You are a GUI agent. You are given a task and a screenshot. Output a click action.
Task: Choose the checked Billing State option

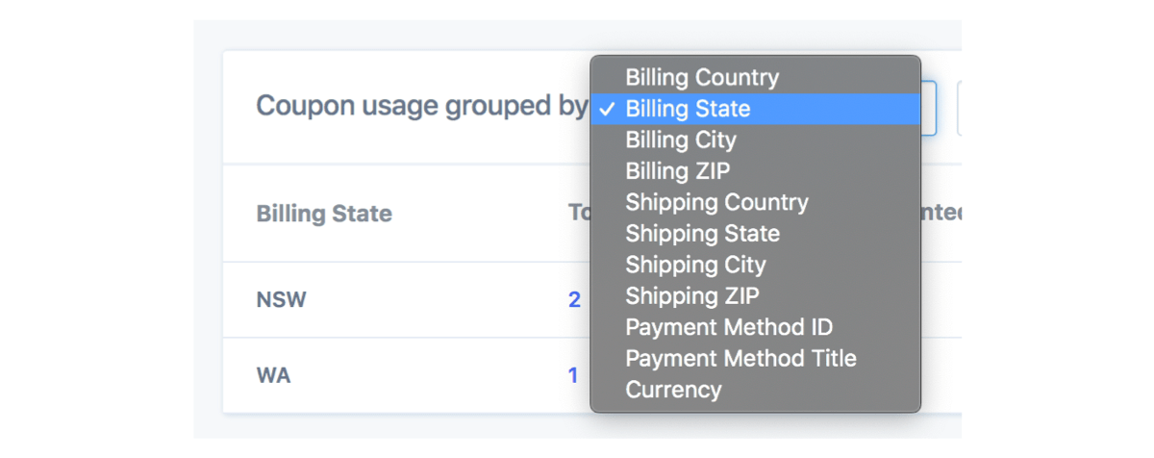click(688, 109)
